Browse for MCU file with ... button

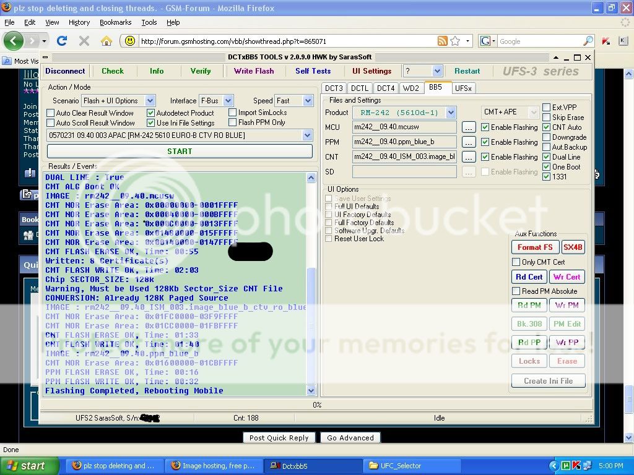(x=468, y=127)
